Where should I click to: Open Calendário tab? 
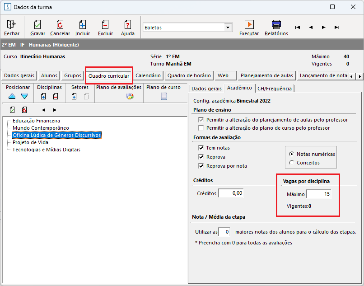point(148,75)
